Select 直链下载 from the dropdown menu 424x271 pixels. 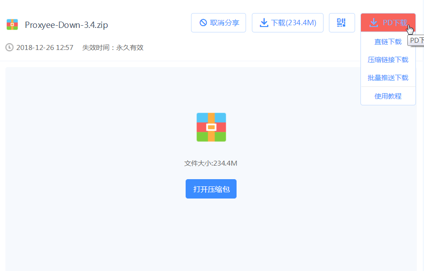(x=388, y=42)
